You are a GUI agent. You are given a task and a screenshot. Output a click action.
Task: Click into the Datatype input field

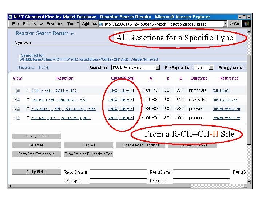point(119,181)
